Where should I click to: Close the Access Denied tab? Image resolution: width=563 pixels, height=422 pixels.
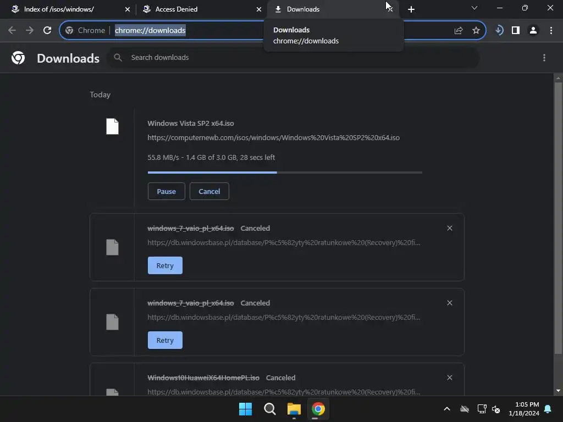pyautogui.click(x=259, y=9)
